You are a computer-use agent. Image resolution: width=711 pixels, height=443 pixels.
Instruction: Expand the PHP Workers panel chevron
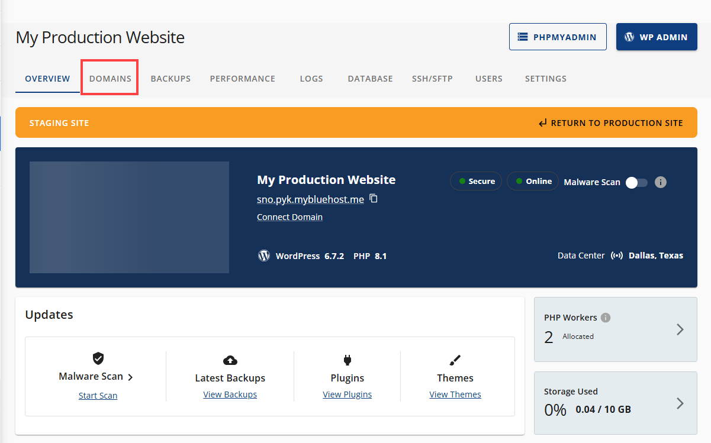[680, 329]
